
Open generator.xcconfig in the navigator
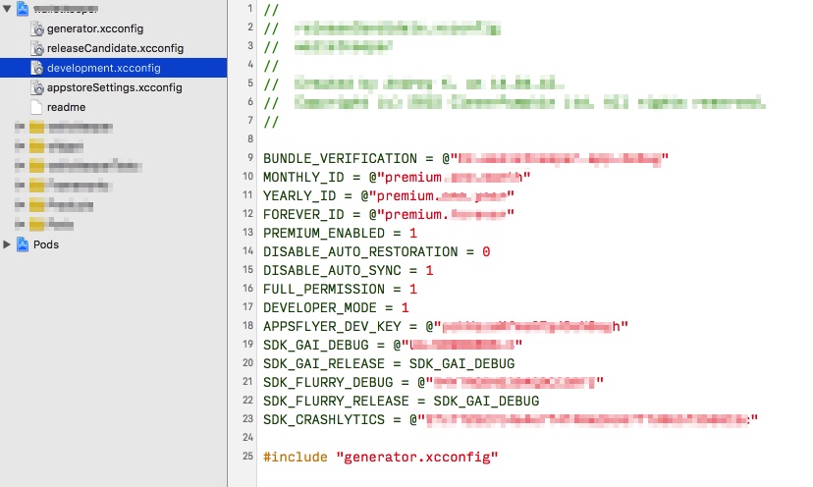[95, 28]
